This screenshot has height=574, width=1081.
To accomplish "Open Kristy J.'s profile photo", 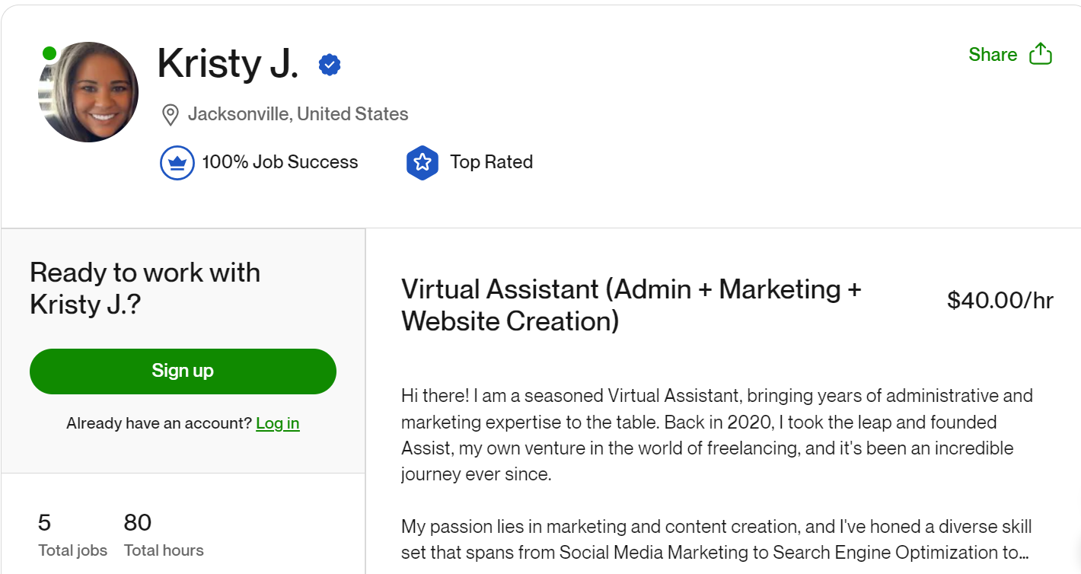I will [x=88, y=92].
